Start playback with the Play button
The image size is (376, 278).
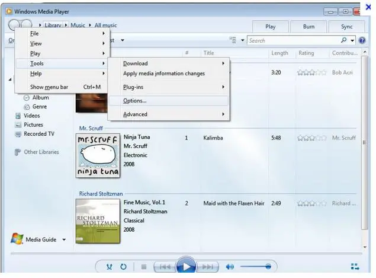186,267
